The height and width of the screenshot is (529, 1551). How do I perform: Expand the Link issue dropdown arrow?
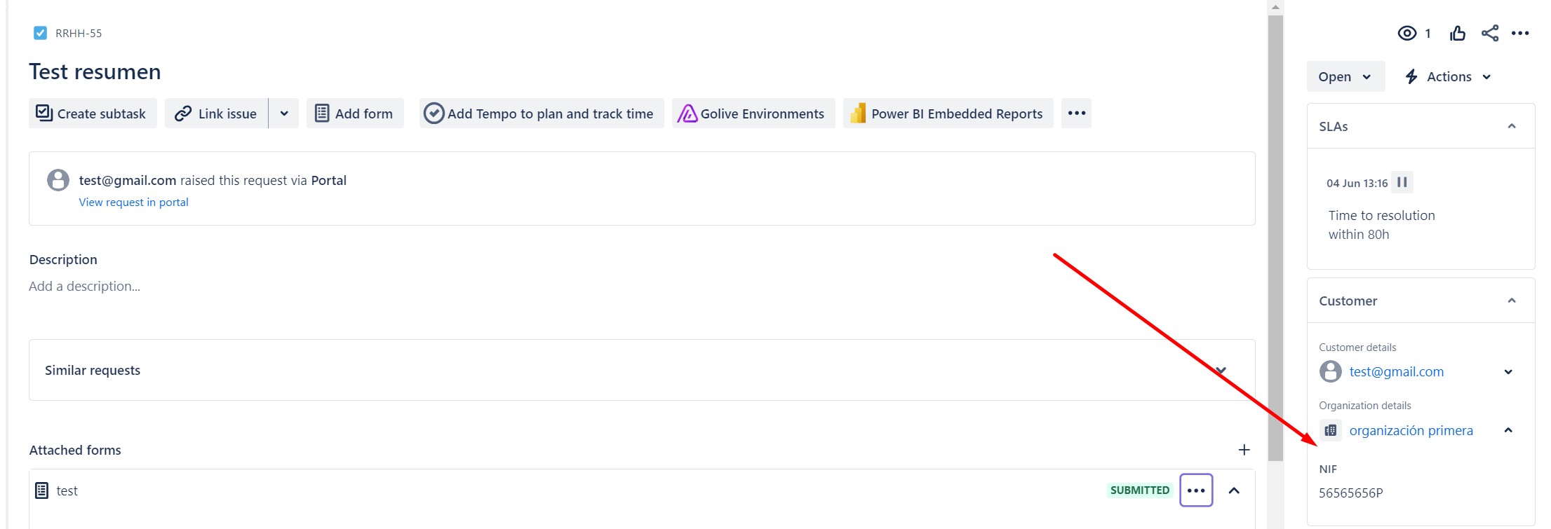click(284, 114)
